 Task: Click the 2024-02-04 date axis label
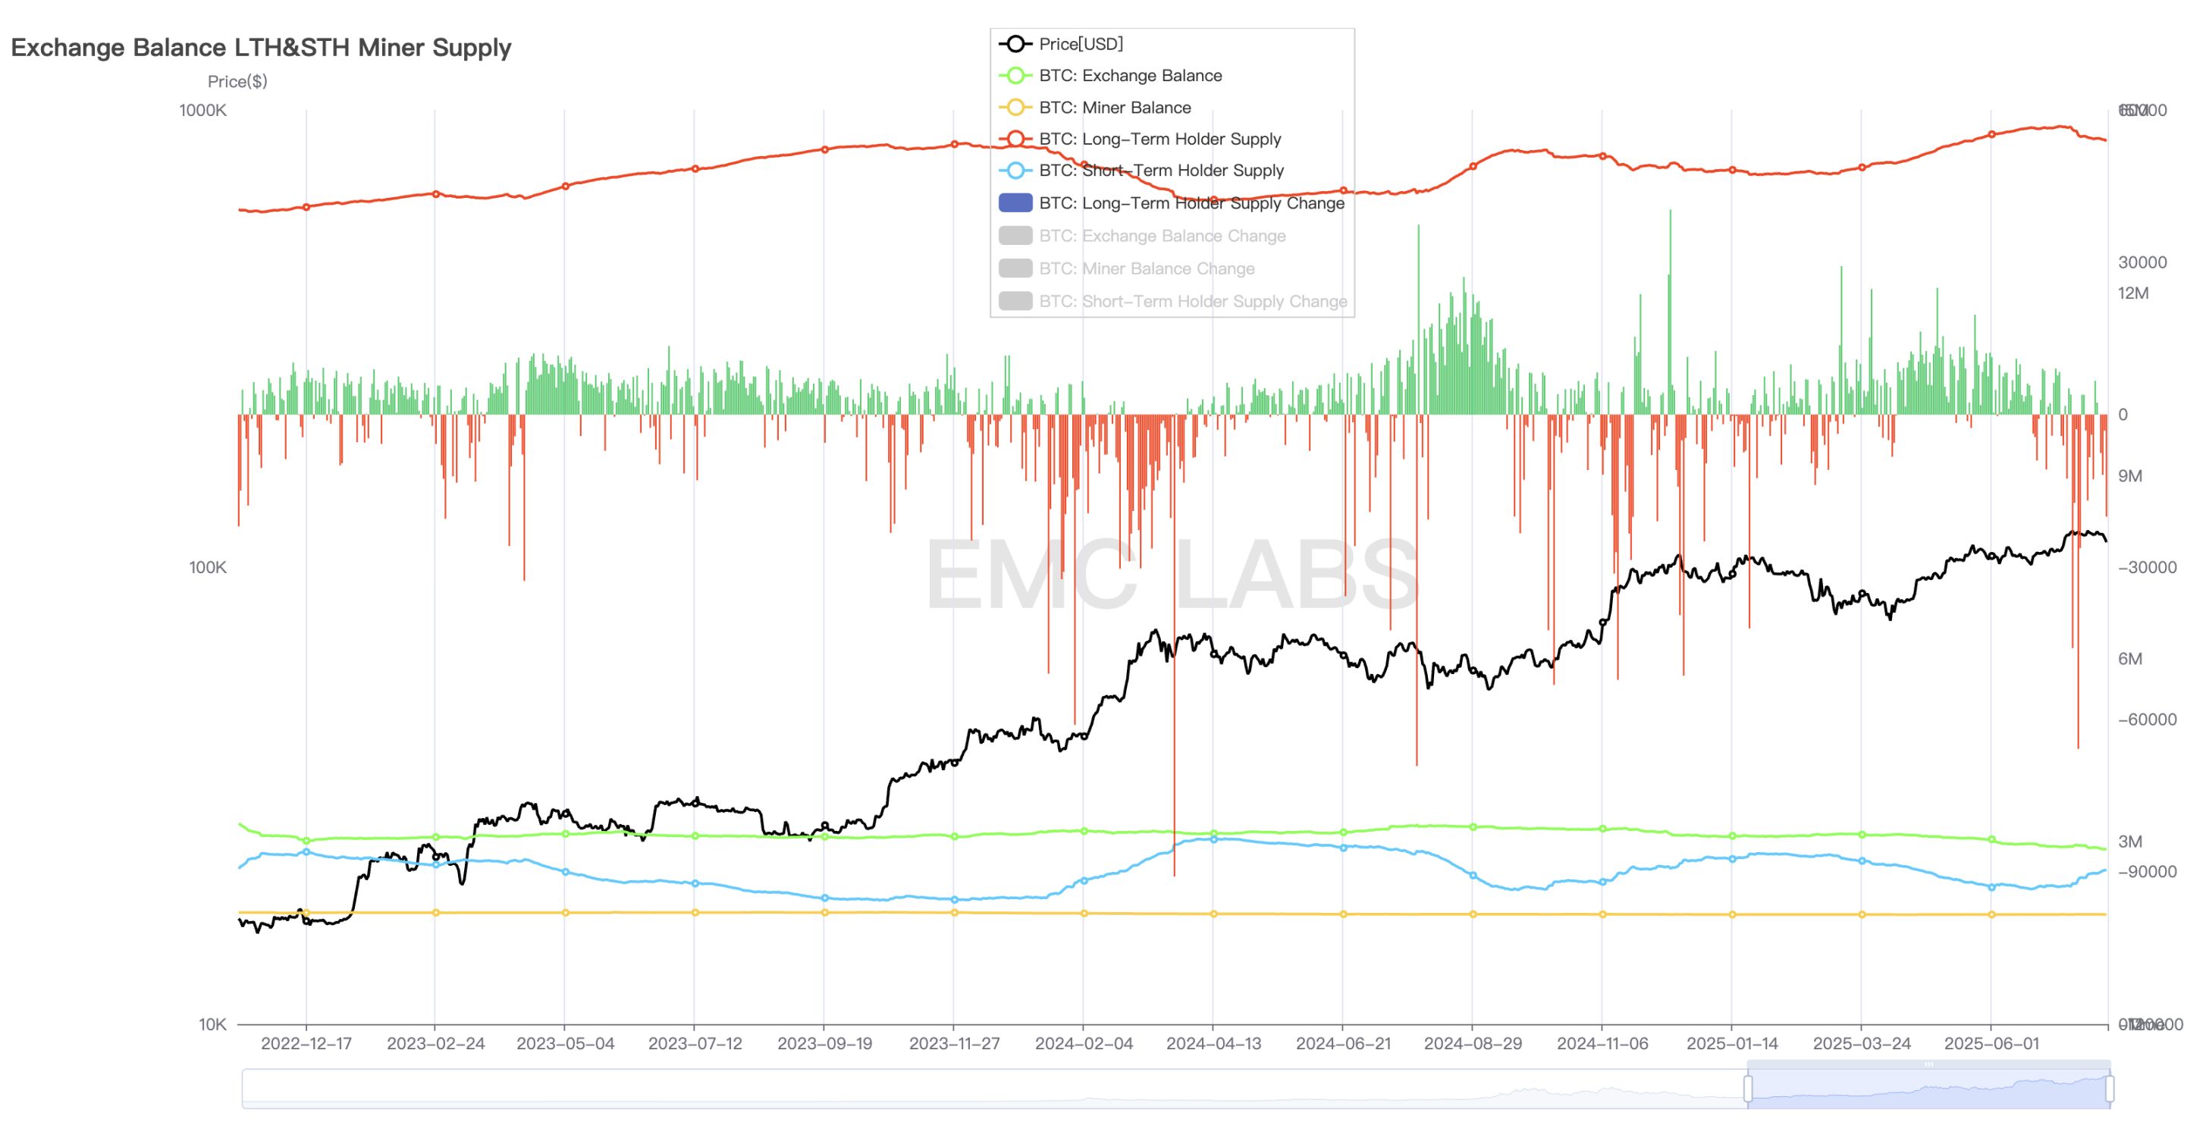(x=1084, y=1044)
